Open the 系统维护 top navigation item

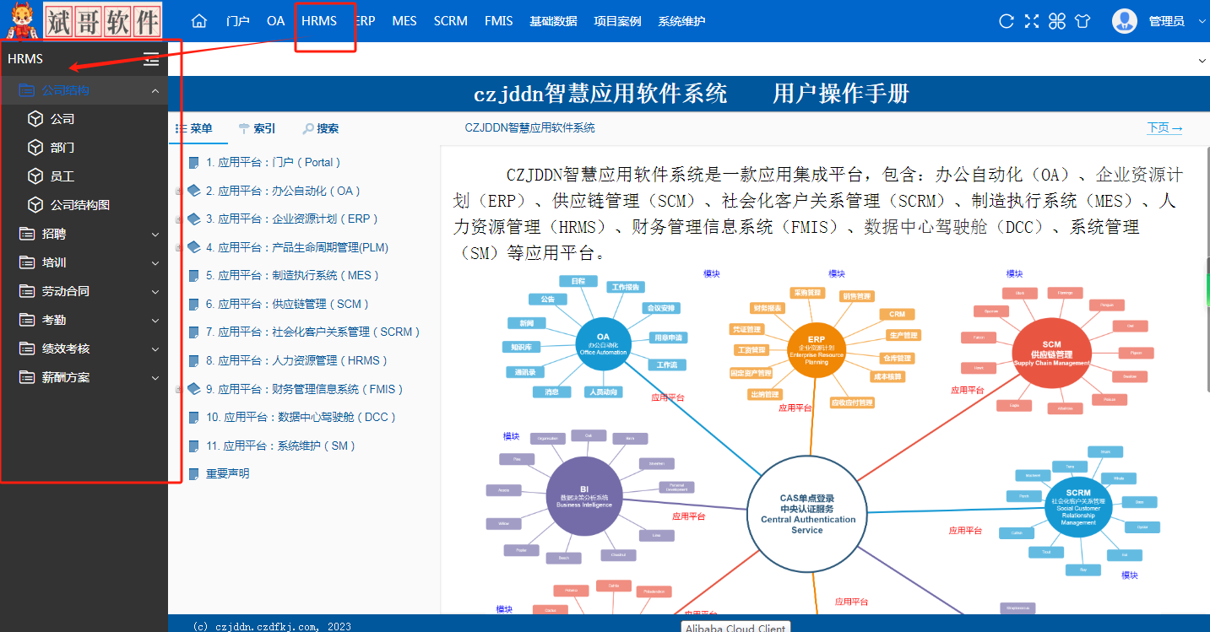click(x=681, y=21)
